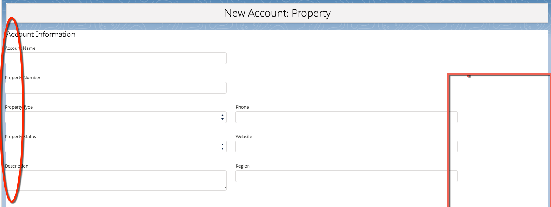This screenshot has height=207, width=551.
Task: Click the Region field label
Action: (x=243, y=166)
